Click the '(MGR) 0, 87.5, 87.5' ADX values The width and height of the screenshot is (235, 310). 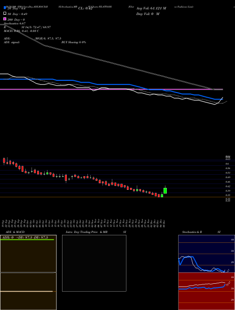coord(48,39)
